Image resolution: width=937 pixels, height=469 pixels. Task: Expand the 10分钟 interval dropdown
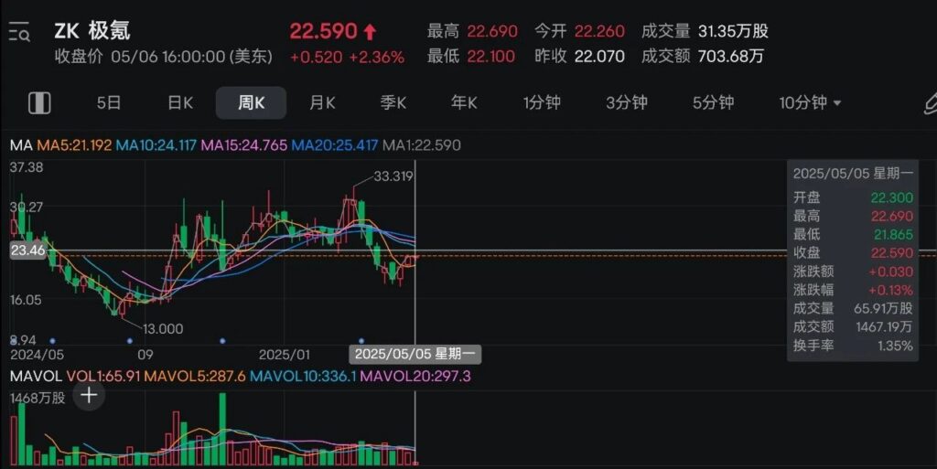(x=810, y=102)
